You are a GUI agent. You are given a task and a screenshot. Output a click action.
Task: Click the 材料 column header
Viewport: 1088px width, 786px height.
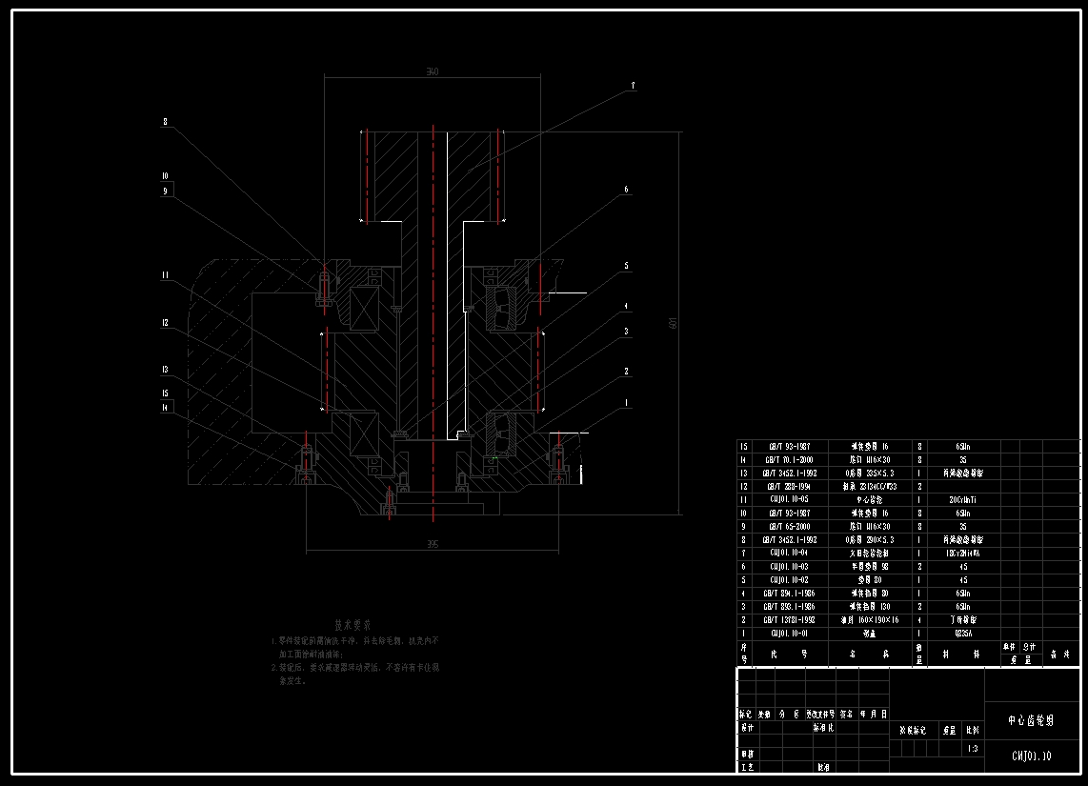(960, 655)
